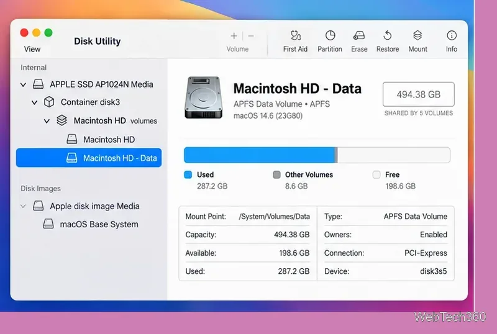Screen dimensions: 497x334
Task: Click the APFS Data Volume • APFS subtitle
Action: tap(281, 104)
